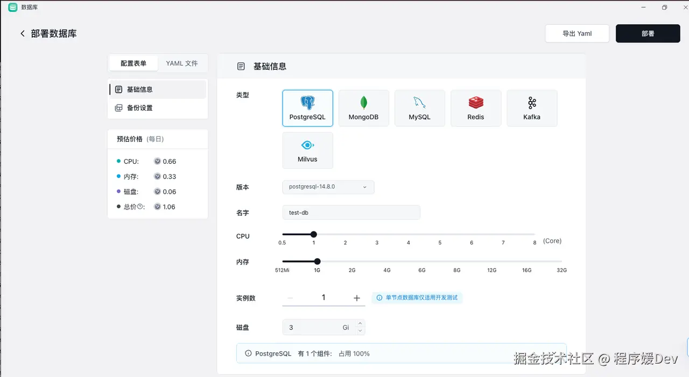This screenshot has width=689, height=377.
Task: Restore the window using title bar button
Action: click(x=665, y=8)
